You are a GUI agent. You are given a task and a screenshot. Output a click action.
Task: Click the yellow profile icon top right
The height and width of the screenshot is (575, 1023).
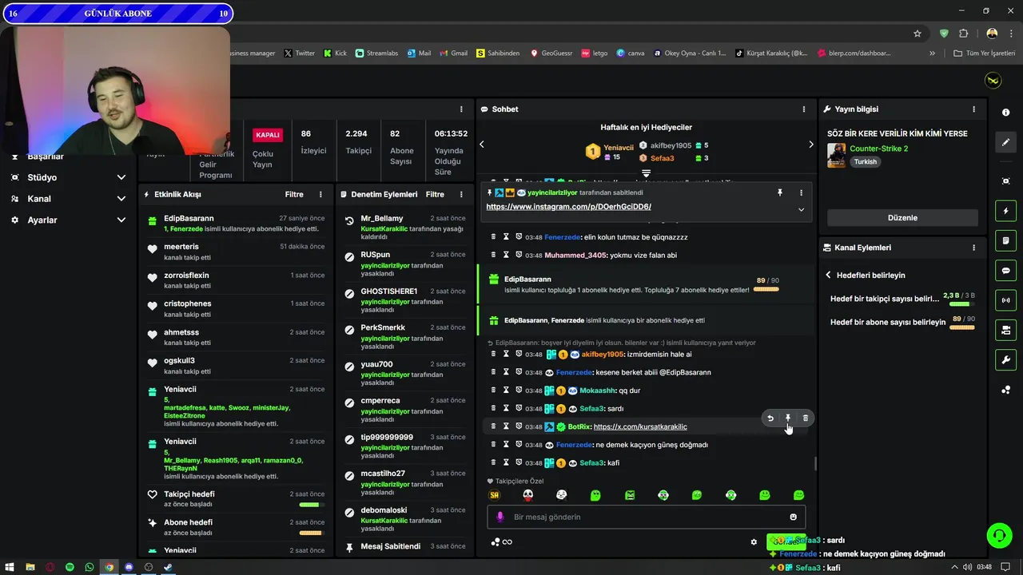tap(993, 80)
